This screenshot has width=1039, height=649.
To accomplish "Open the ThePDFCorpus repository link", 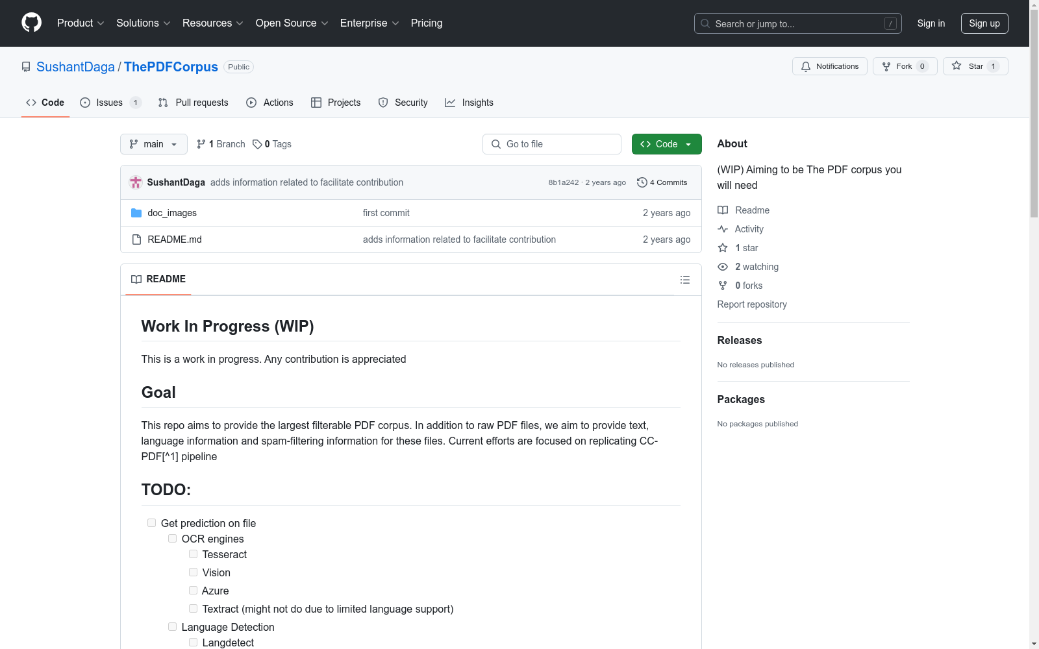I will 171,67.
